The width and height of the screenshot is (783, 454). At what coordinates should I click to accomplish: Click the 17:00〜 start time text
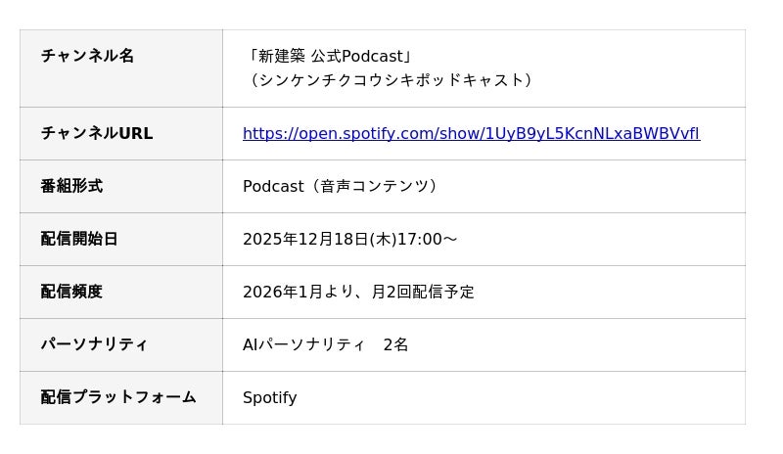pos(427,239)
